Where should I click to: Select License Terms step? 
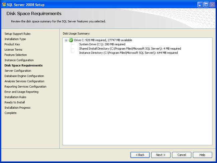pos(13,50)
